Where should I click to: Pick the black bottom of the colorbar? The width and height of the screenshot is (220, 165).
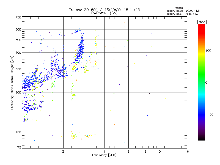point(201,139)
